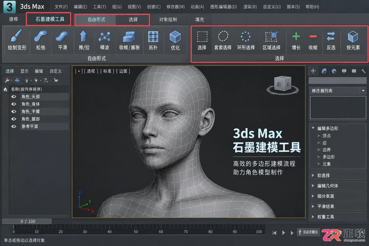Collapse the 编辑多边形 rollout
Image resolution: width=369 pixels, height=246 pixels.
point(313,128)
